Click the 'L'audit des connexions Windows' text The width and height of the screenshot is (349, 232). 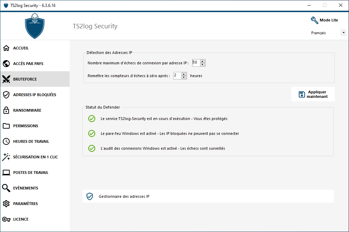point(163,148)
